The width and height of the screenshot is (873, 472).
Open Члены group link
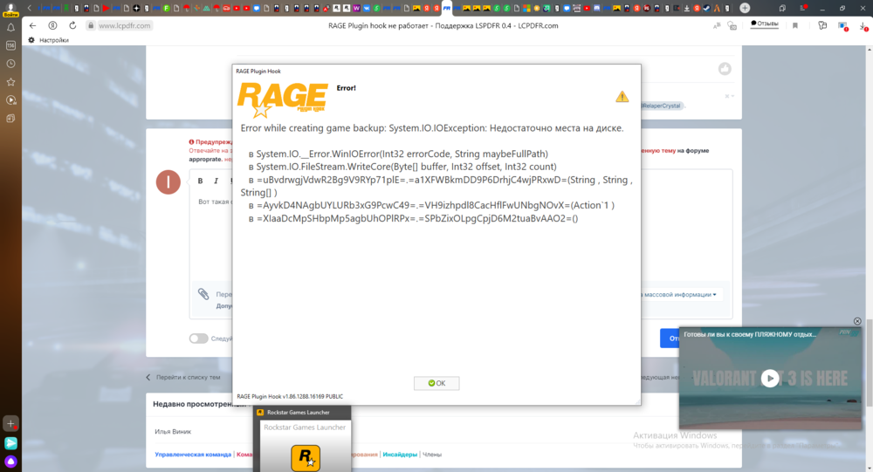pos(432,455)
